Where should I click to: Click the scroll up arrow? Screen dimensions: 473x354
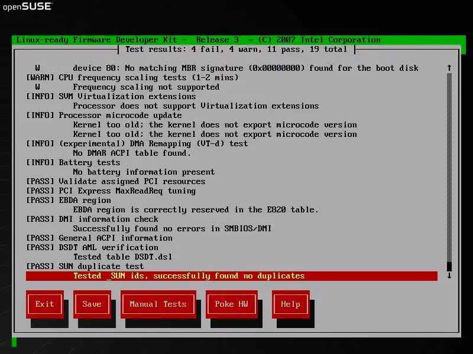[x=449, y=68]
